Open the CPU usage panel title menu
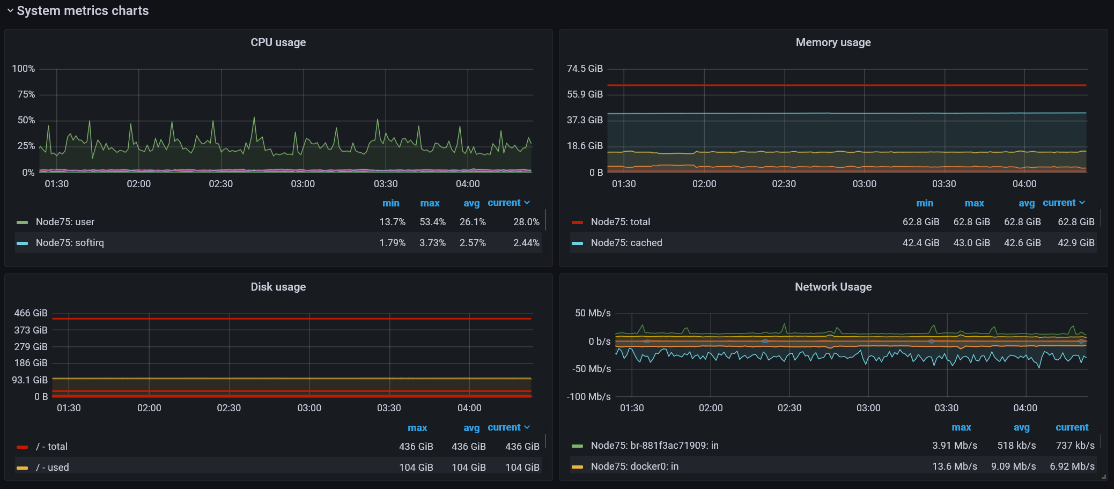1114x489 pixels. 278,42
